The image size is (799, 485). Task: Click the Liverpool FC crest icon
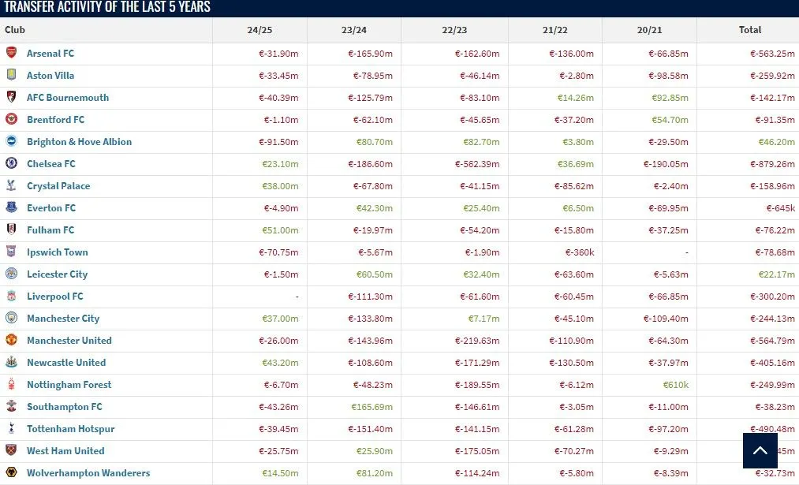11,296
